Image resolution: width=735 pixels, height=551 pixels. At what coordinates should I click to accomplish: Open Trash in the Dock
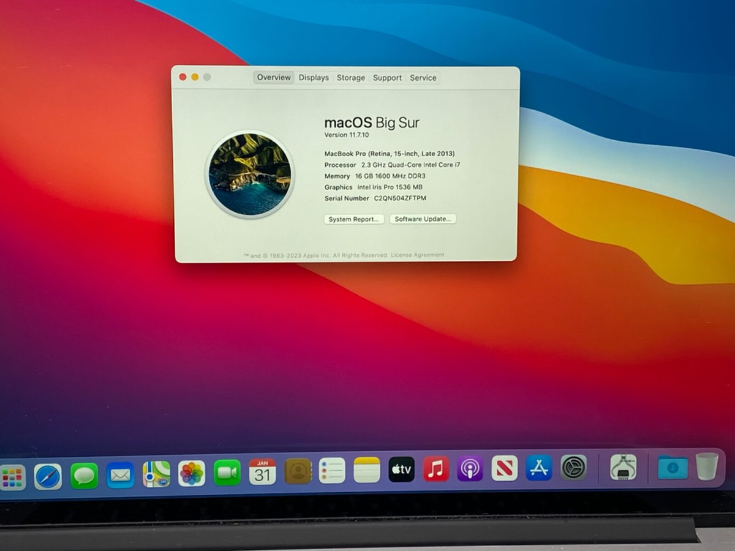(707, 467)
